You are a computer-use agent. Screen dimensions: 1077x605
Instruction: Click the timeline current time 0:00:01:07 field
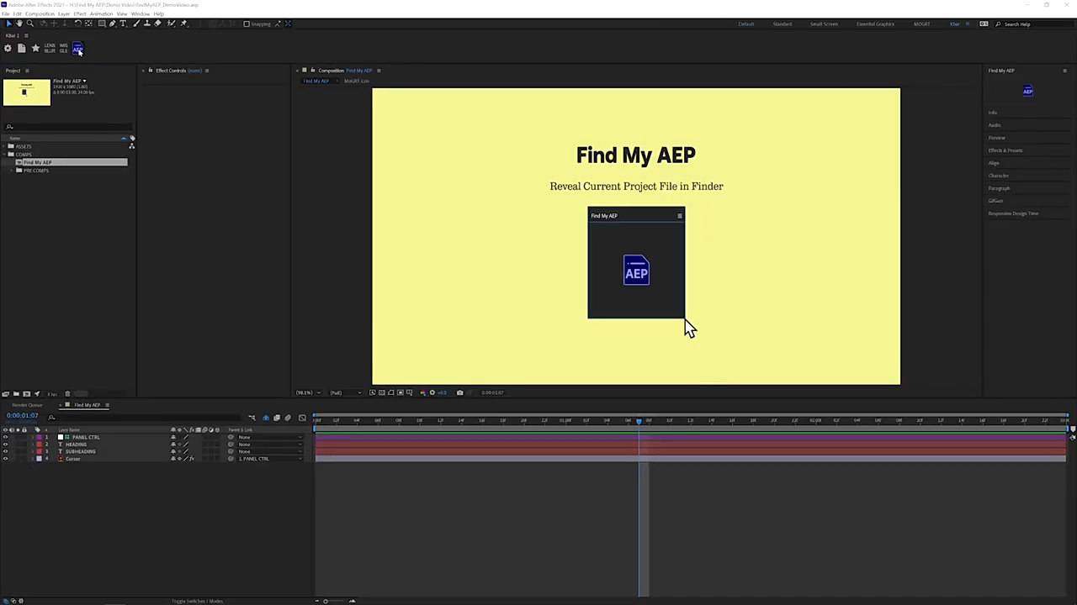click(x=23, y=415)
